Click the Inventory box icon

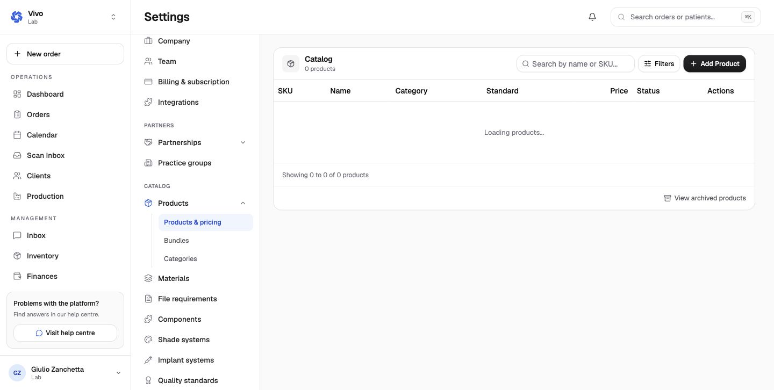point(17,256)
